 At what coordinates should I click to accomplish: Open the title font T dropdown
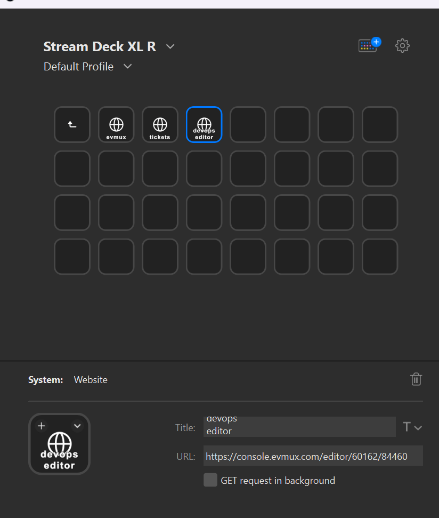point(412,427)
